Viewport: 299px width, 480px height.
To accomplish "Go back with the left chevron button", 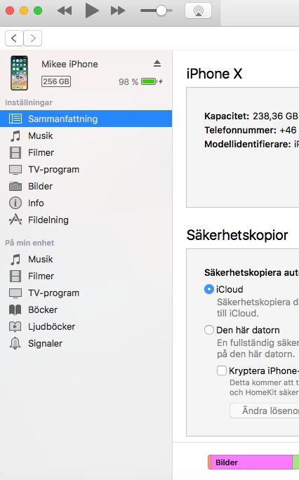I will [14, 39].
